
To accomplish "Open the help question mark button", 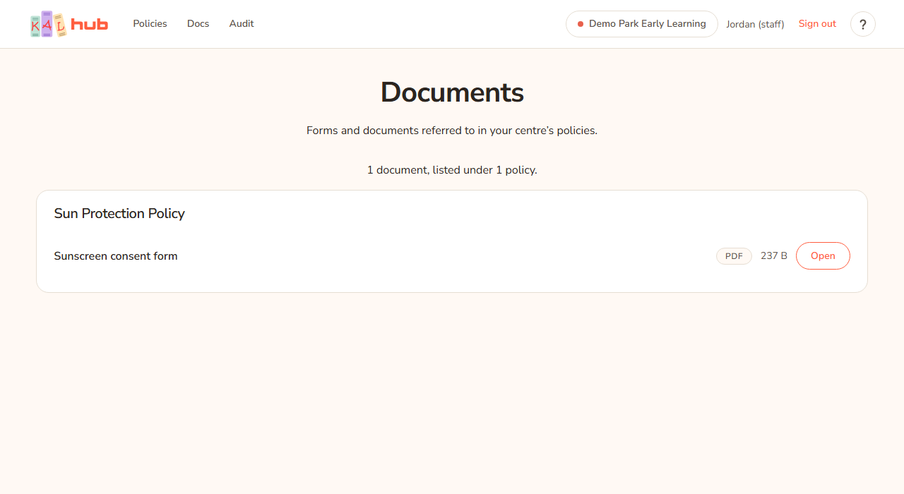I will coord(862,24).
